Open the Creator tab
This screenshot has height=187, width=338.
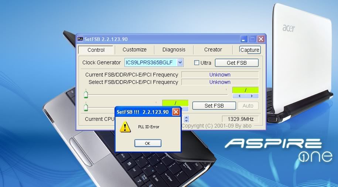(x=213, y=50)
